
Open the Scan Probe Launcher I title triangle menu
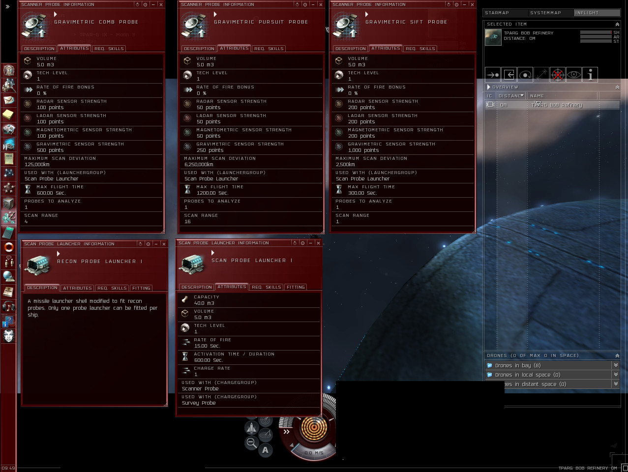(x=213, y=253)
